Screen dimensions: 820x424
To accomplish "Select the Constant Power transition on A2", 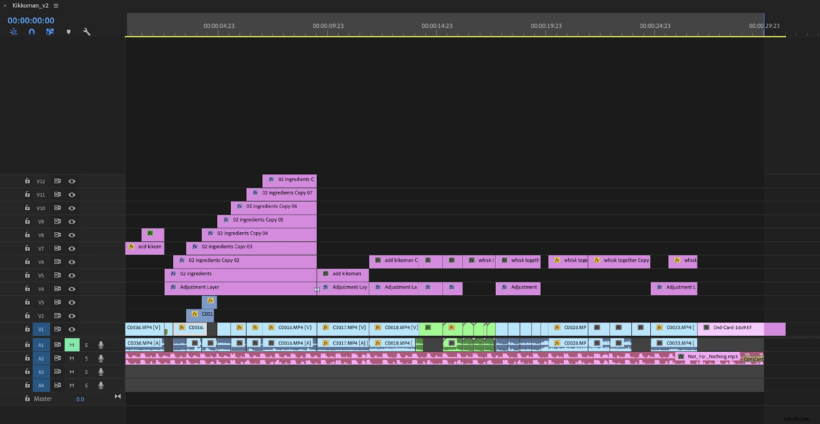I will (x=753, y=359).
